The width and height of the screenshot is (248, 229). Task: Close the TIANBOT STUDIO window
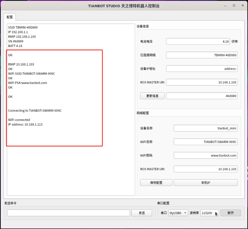pos(242,6)
